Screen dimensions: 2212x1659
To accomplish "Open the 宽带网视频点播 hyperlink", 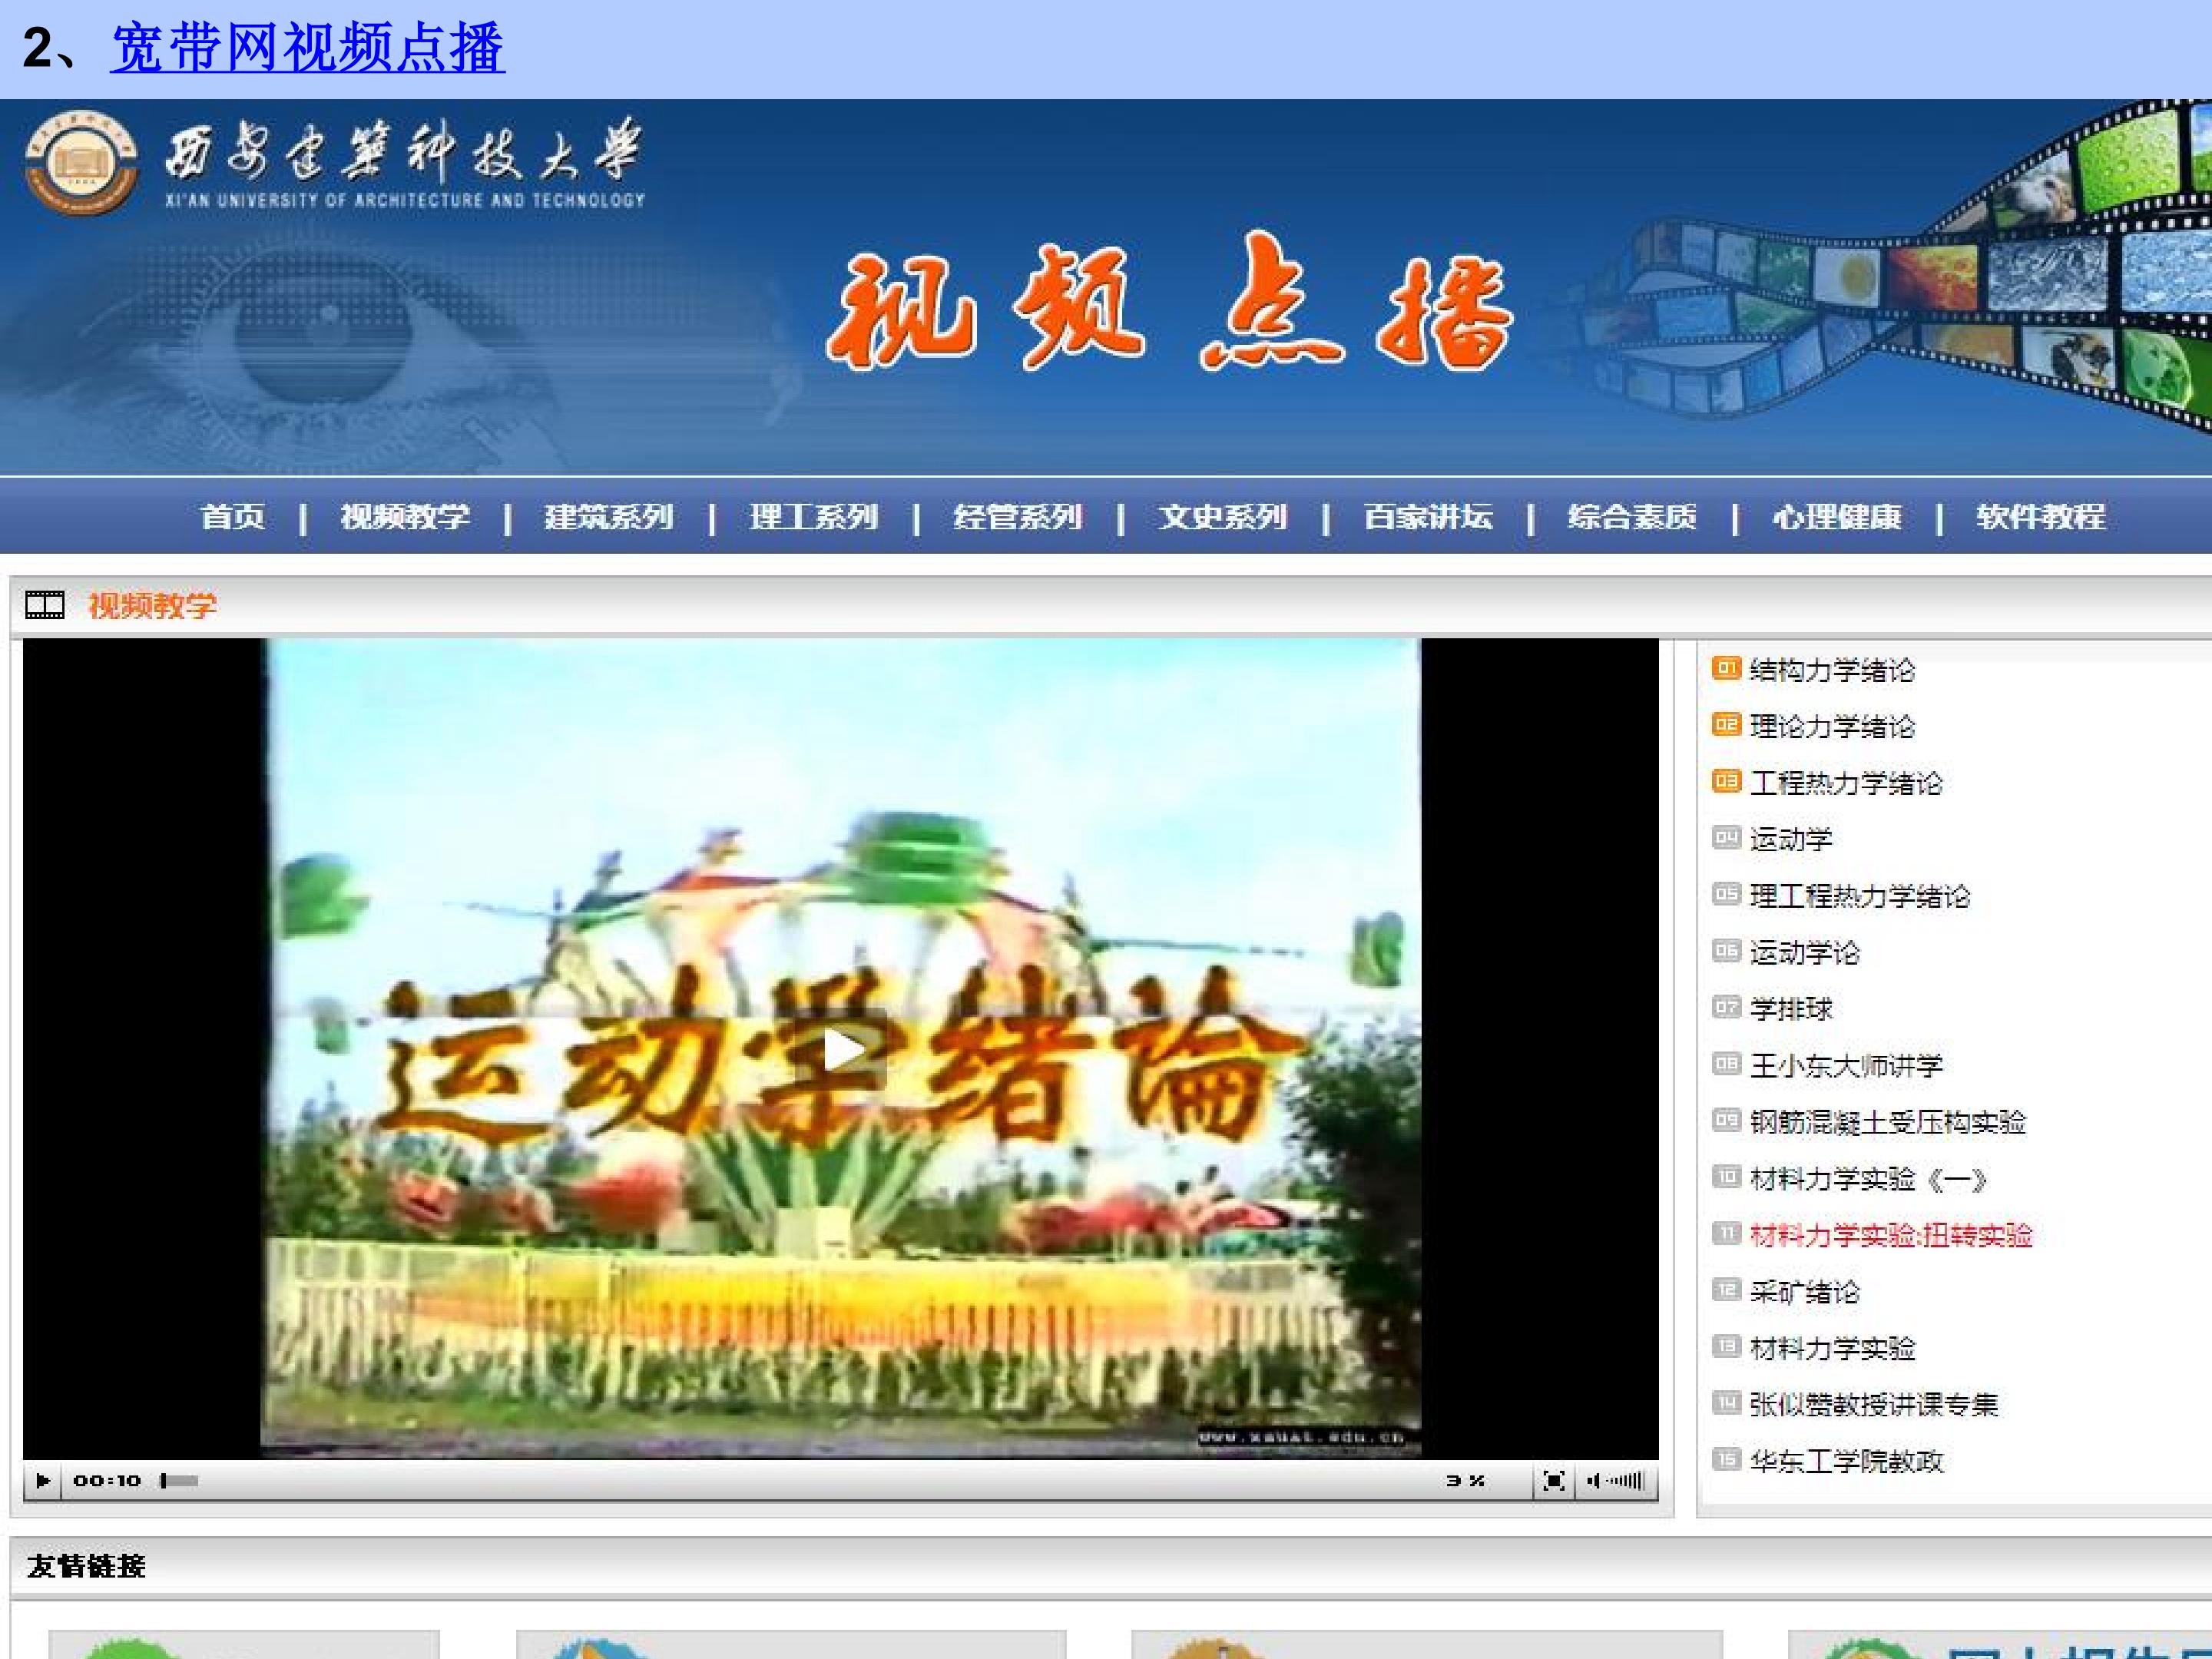I will point(307,47).
